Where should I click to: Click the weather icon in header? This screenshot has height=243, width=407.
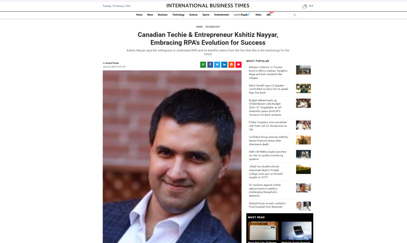pos(305,6)
